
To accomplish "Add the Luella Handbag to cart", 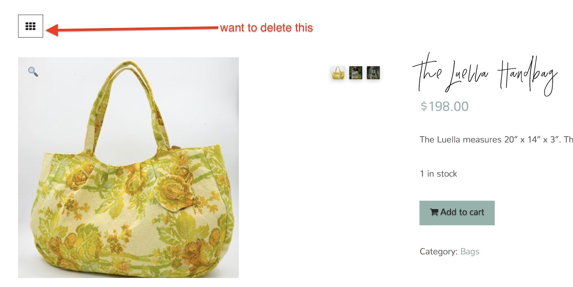I will [457, 213].
